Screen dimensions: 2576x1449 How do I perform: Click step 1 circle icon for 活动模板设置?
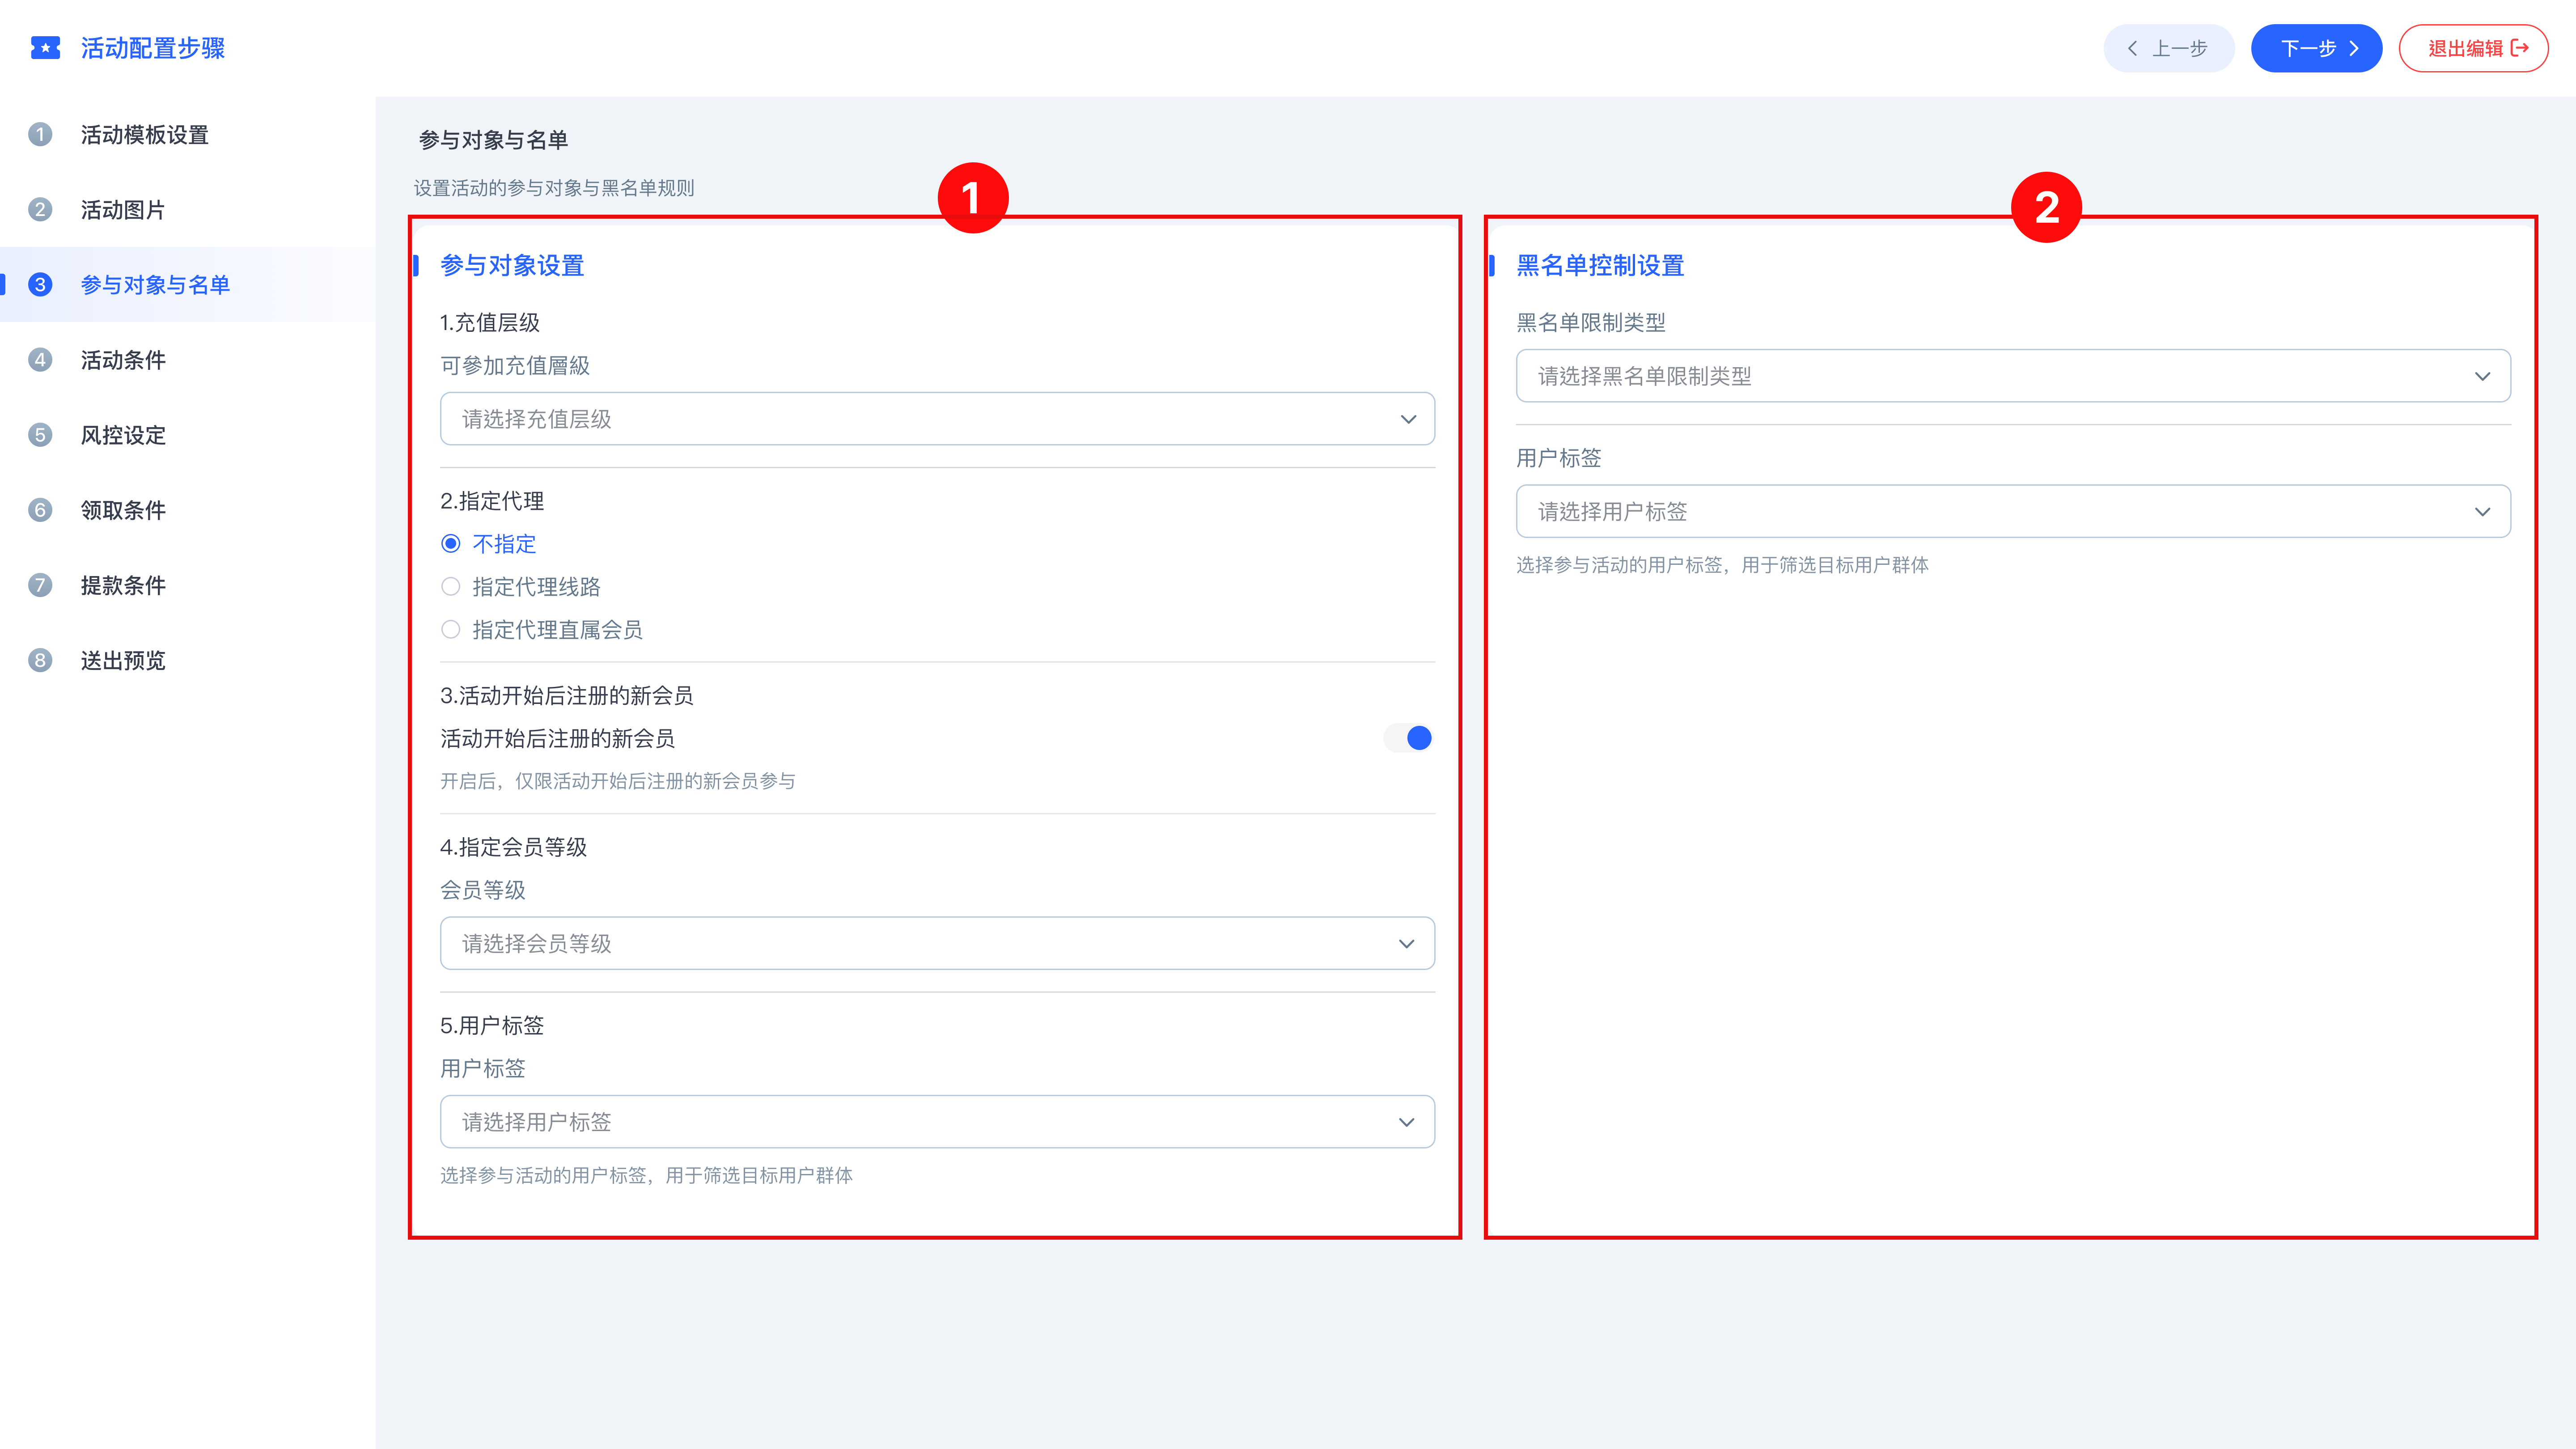pyautogui.click(x=40, y=134)
